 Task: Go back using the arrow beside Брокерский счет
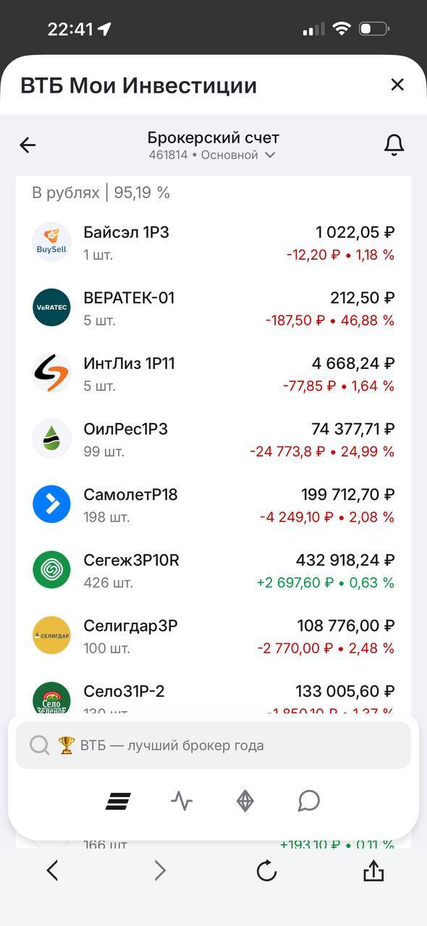[28, 145]
